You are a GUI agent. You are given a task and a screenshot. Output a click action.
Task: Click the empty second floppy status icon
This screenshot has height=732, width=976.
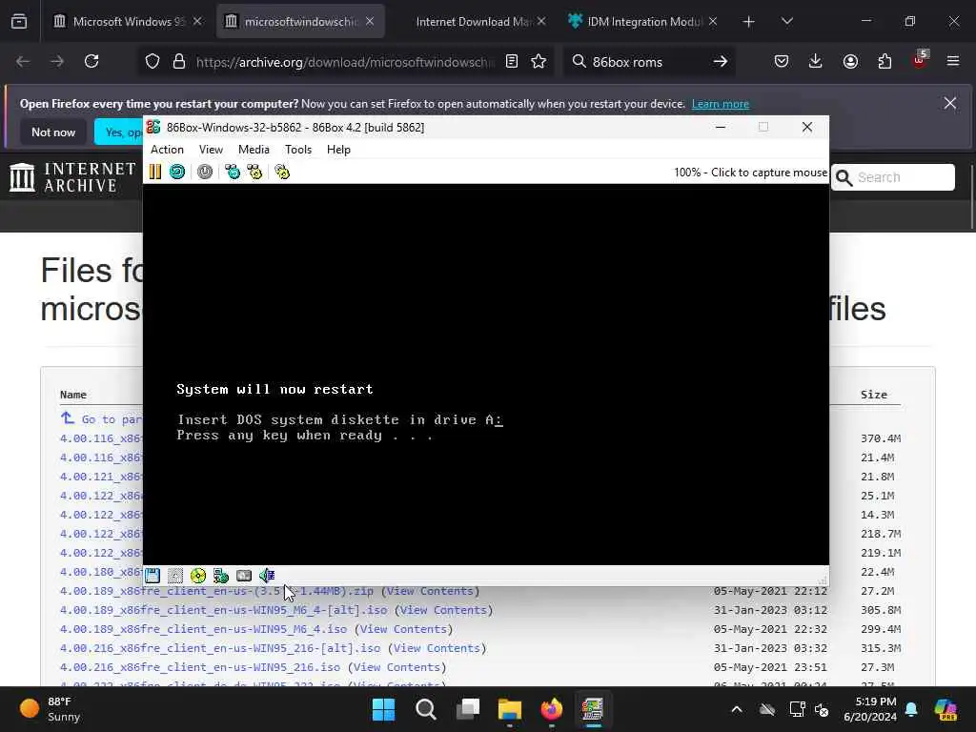tap(175, 576)
